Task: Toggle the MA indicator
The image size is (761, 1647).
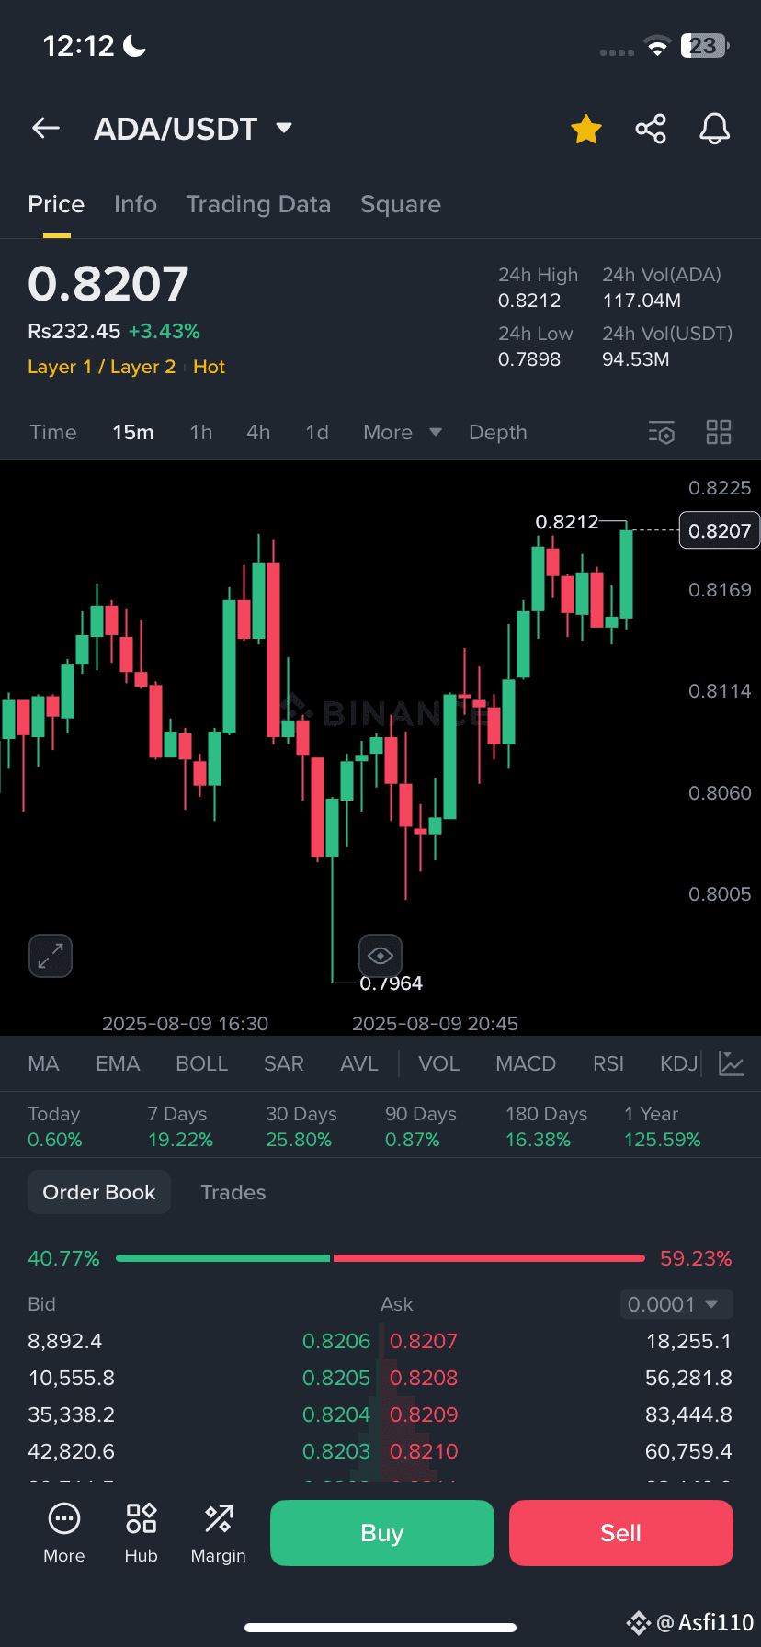Action: (x=43, y=1063)
